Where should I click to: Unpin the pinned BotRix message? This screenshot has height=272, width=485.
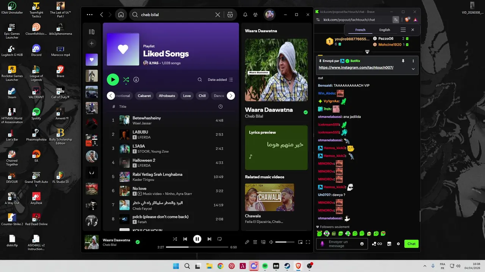[x=403, y=61]
